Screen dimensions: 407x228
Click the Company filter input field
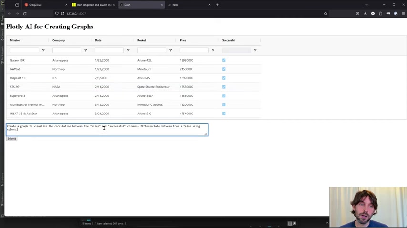(67, 50)
